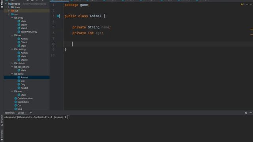The width and height of the screenshot is (253, 142).
Task: Switch to the Local terminal tab
Action: (x=21, y=113)
